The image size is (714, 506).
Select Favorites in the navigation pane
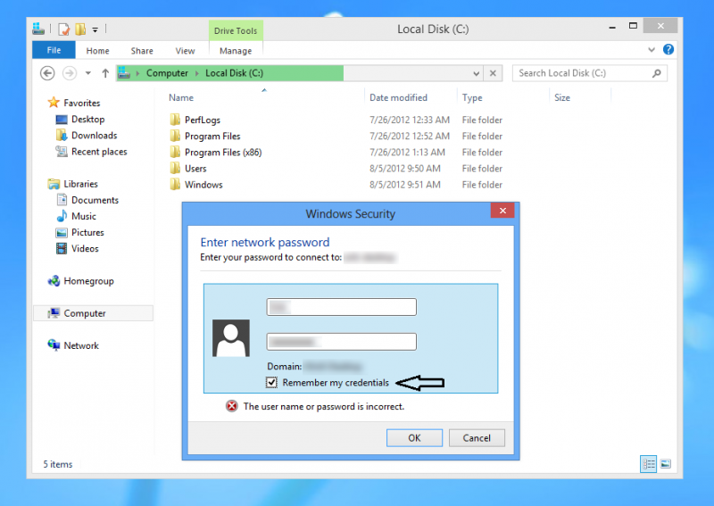click(x=81, y=103)
